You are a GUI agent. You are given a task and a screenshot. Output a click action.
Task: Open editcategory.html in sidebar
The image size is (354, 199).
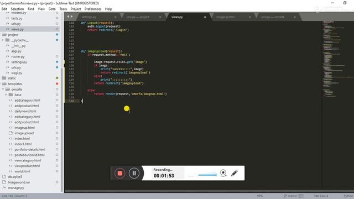tap(27, 117)
